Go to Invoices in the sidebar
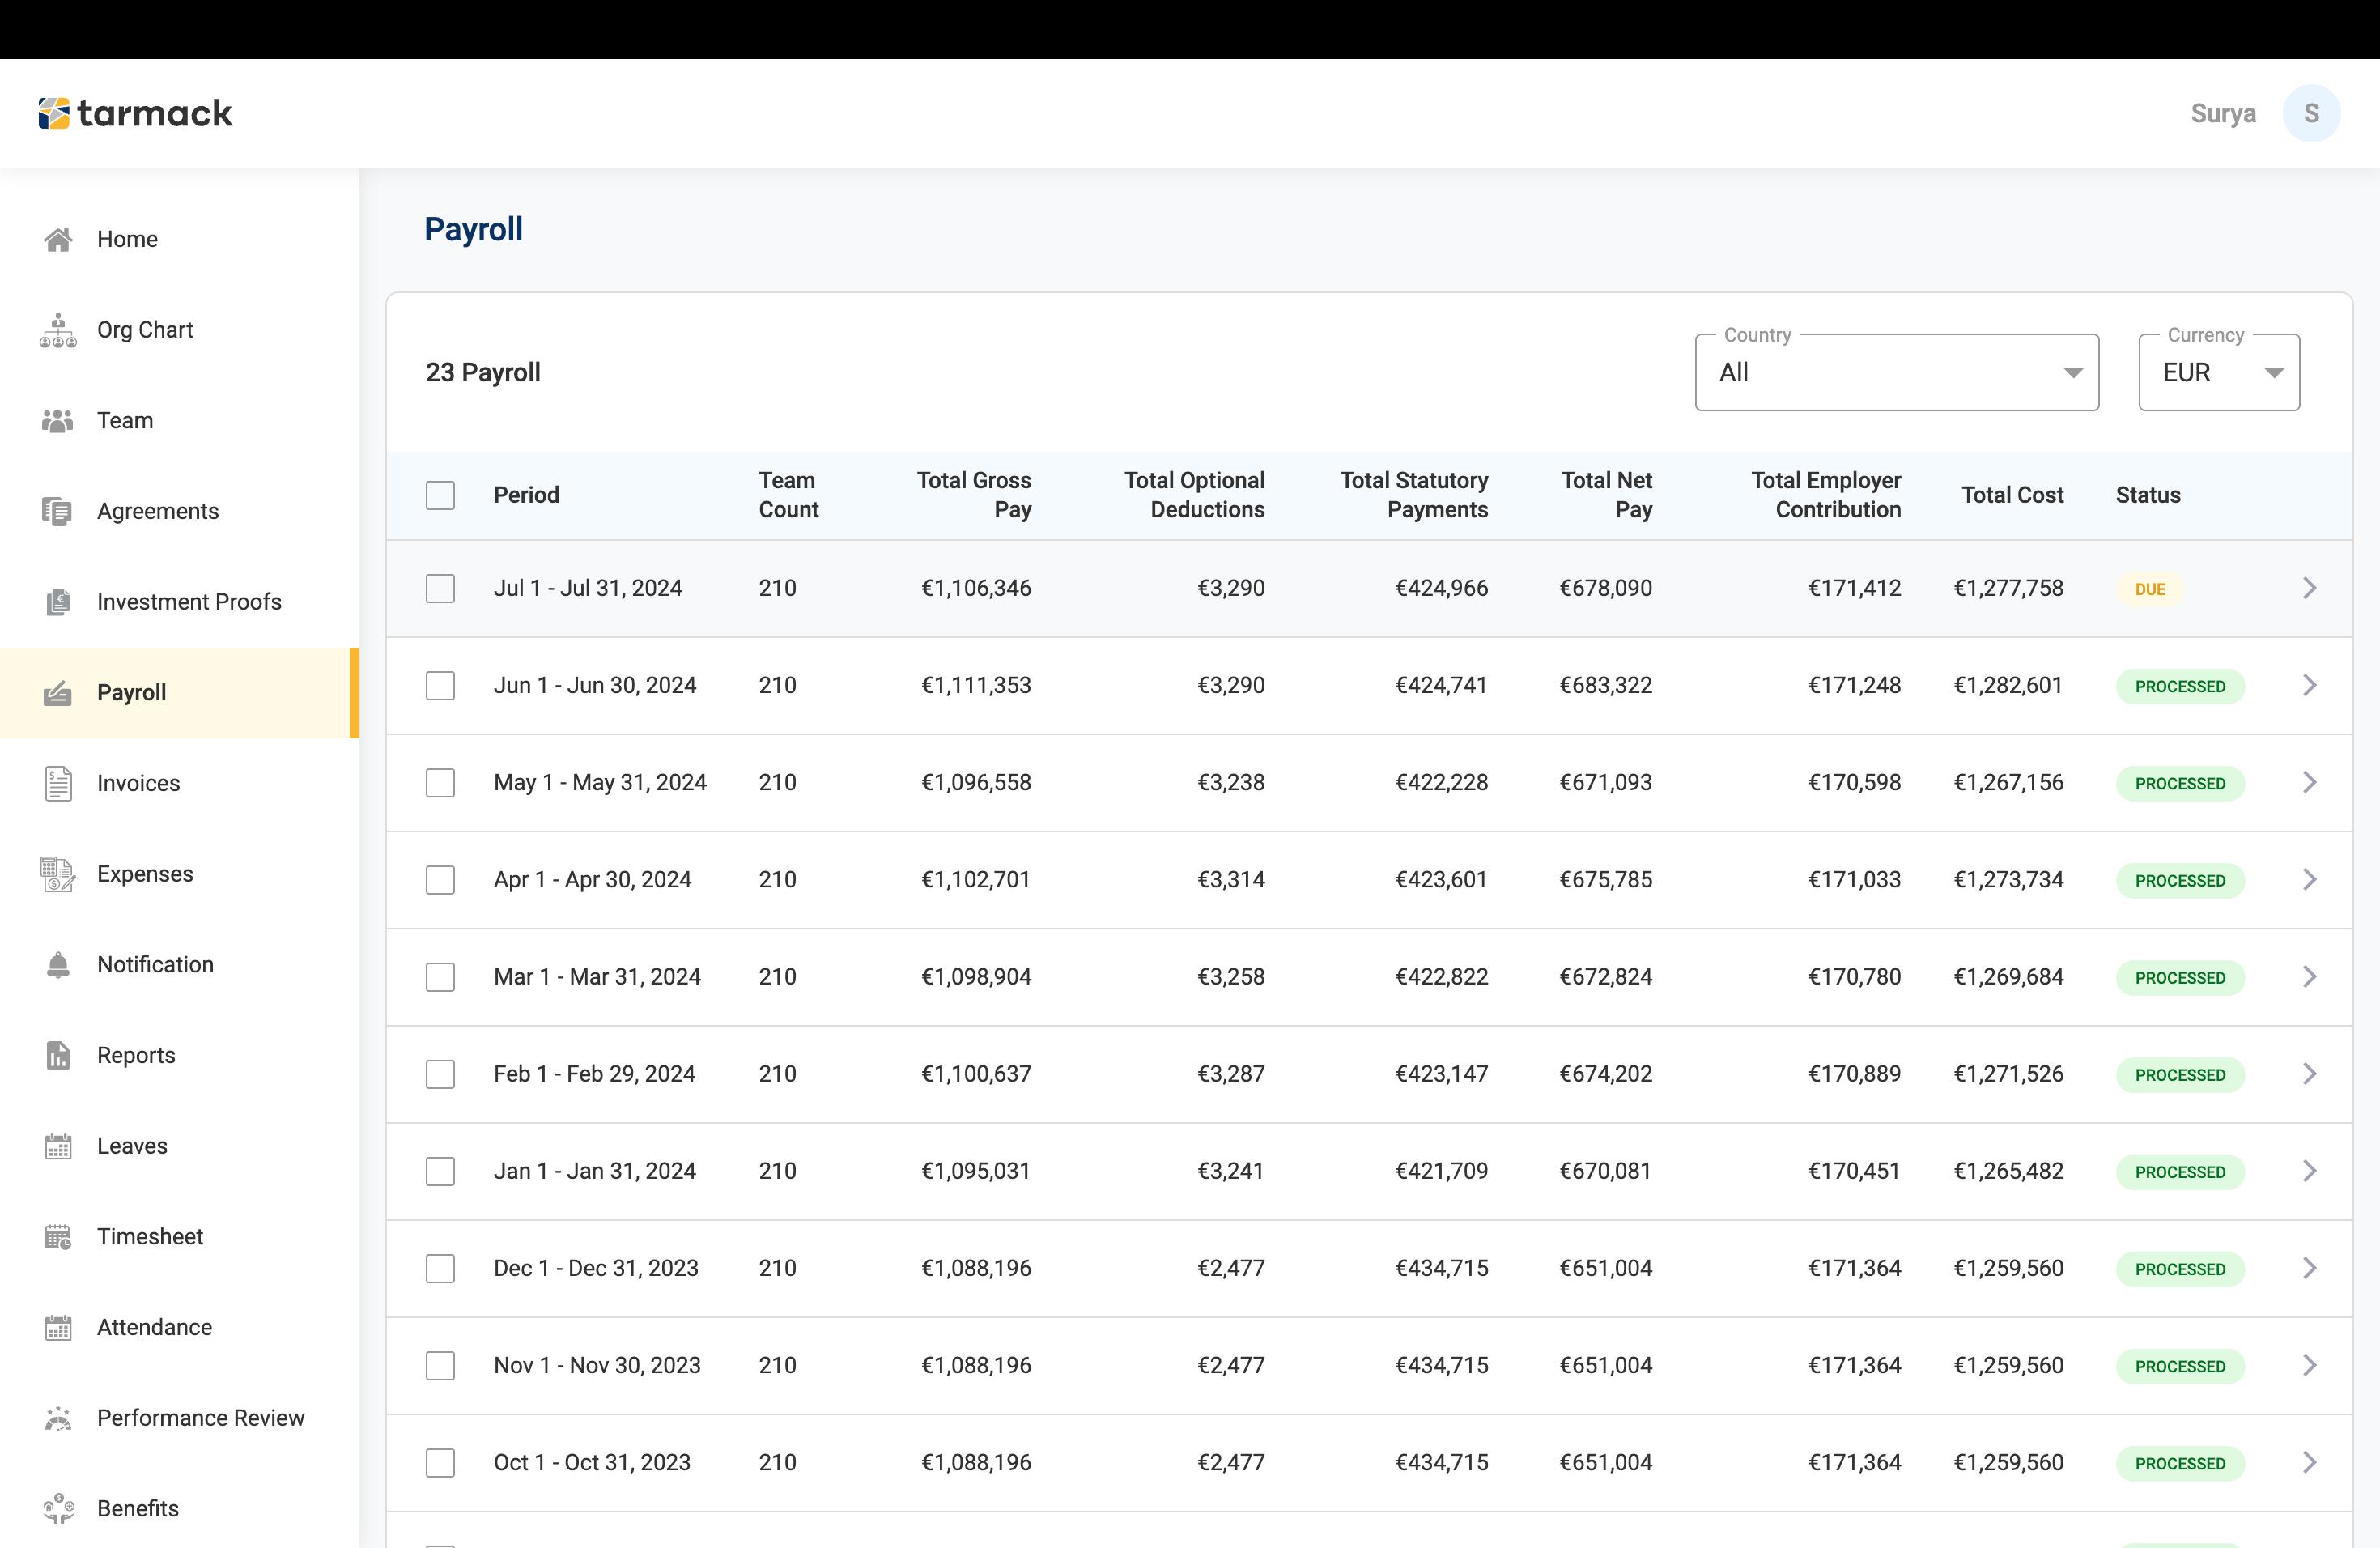2380x1548 pixels. click(x=138, y=783)
